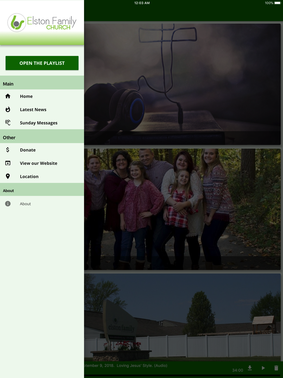Go to the Home menu item
Viewport: 283px width, 378px height.
pos(42,96)
